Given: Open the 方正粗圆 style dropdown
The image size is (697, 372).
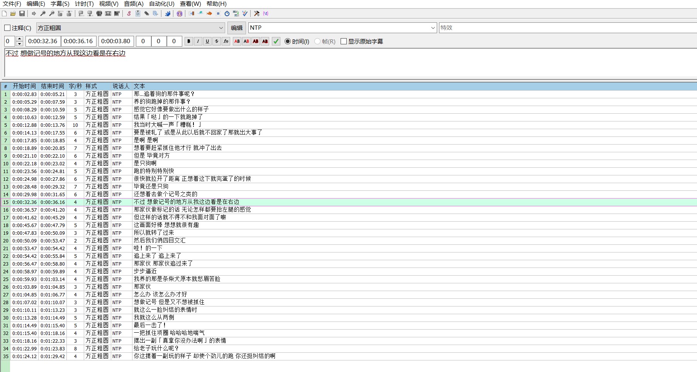Looking at the screenshot, I should pyautogui.click(x=131, y=28).
